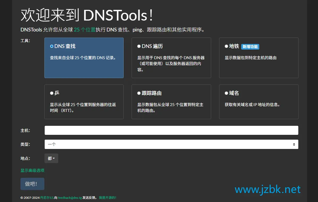Select the DNS 查找 radio button

click(x=52, y=46)
